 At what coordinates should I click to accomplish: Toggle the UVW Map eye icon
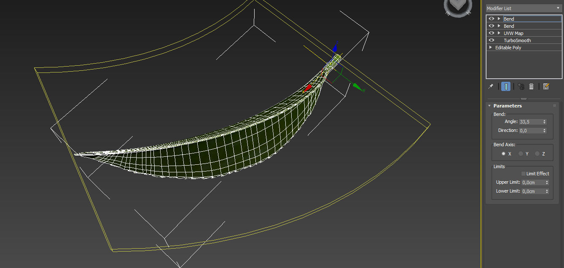pyautogui.click(x=491, y=33)
